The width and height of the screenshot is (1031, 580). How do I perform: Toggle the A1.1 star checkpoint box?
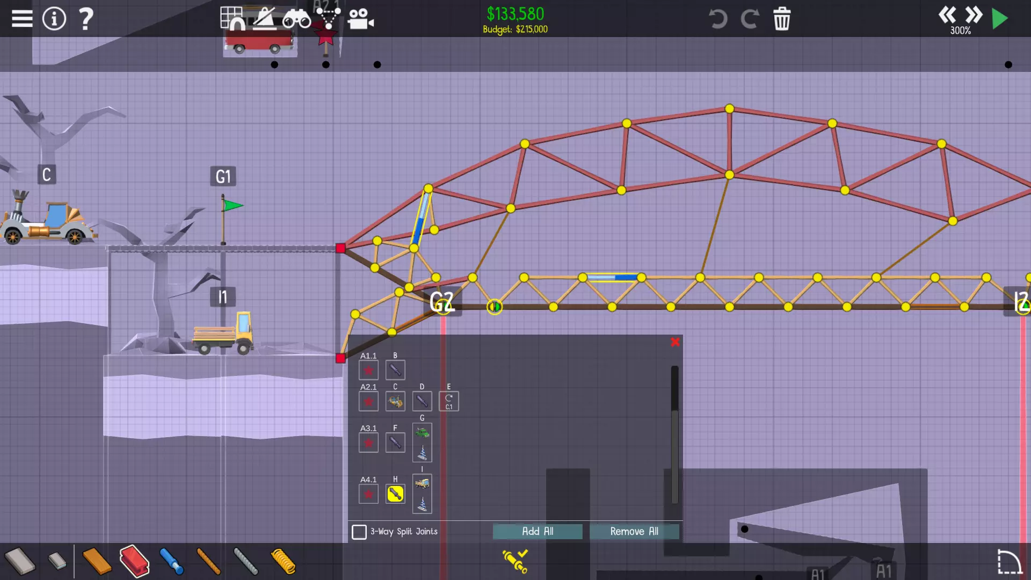click(x=368, y=370)
